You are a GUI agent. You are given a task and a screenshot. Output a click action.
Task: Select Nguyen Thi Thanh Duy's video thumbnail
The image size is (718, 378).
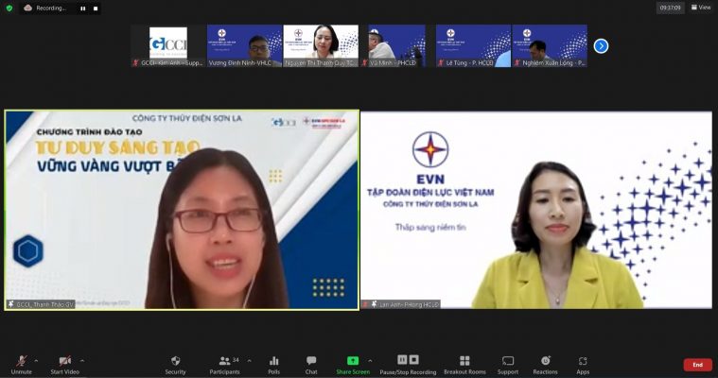click(x=321, y=45)
